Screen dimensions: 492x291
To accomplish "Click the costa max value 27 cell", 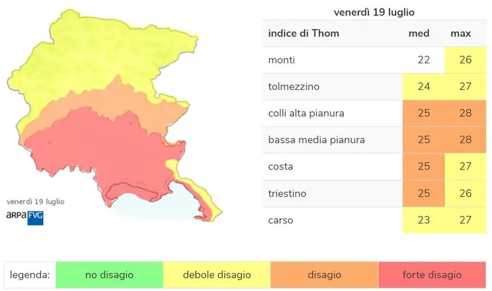I will [465, 166].
